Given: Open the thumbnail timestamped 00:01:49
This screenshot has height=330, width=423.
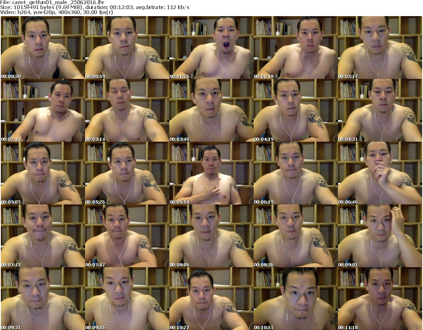Looking at the screenshot, I should (295, 47).
